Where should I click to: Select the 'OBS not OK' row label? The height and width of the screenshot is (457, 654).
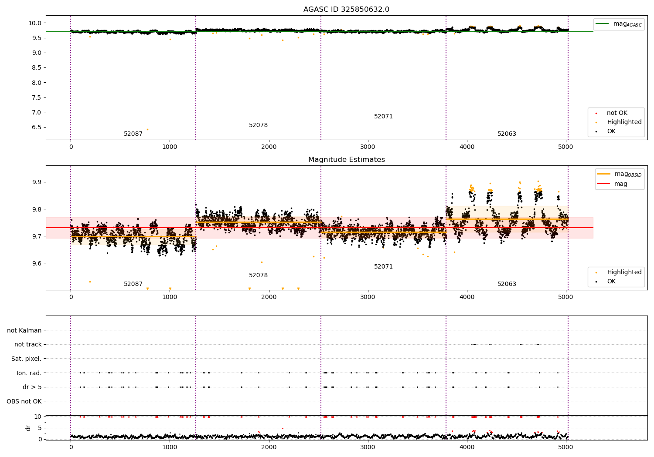click(x=24, y=401)
